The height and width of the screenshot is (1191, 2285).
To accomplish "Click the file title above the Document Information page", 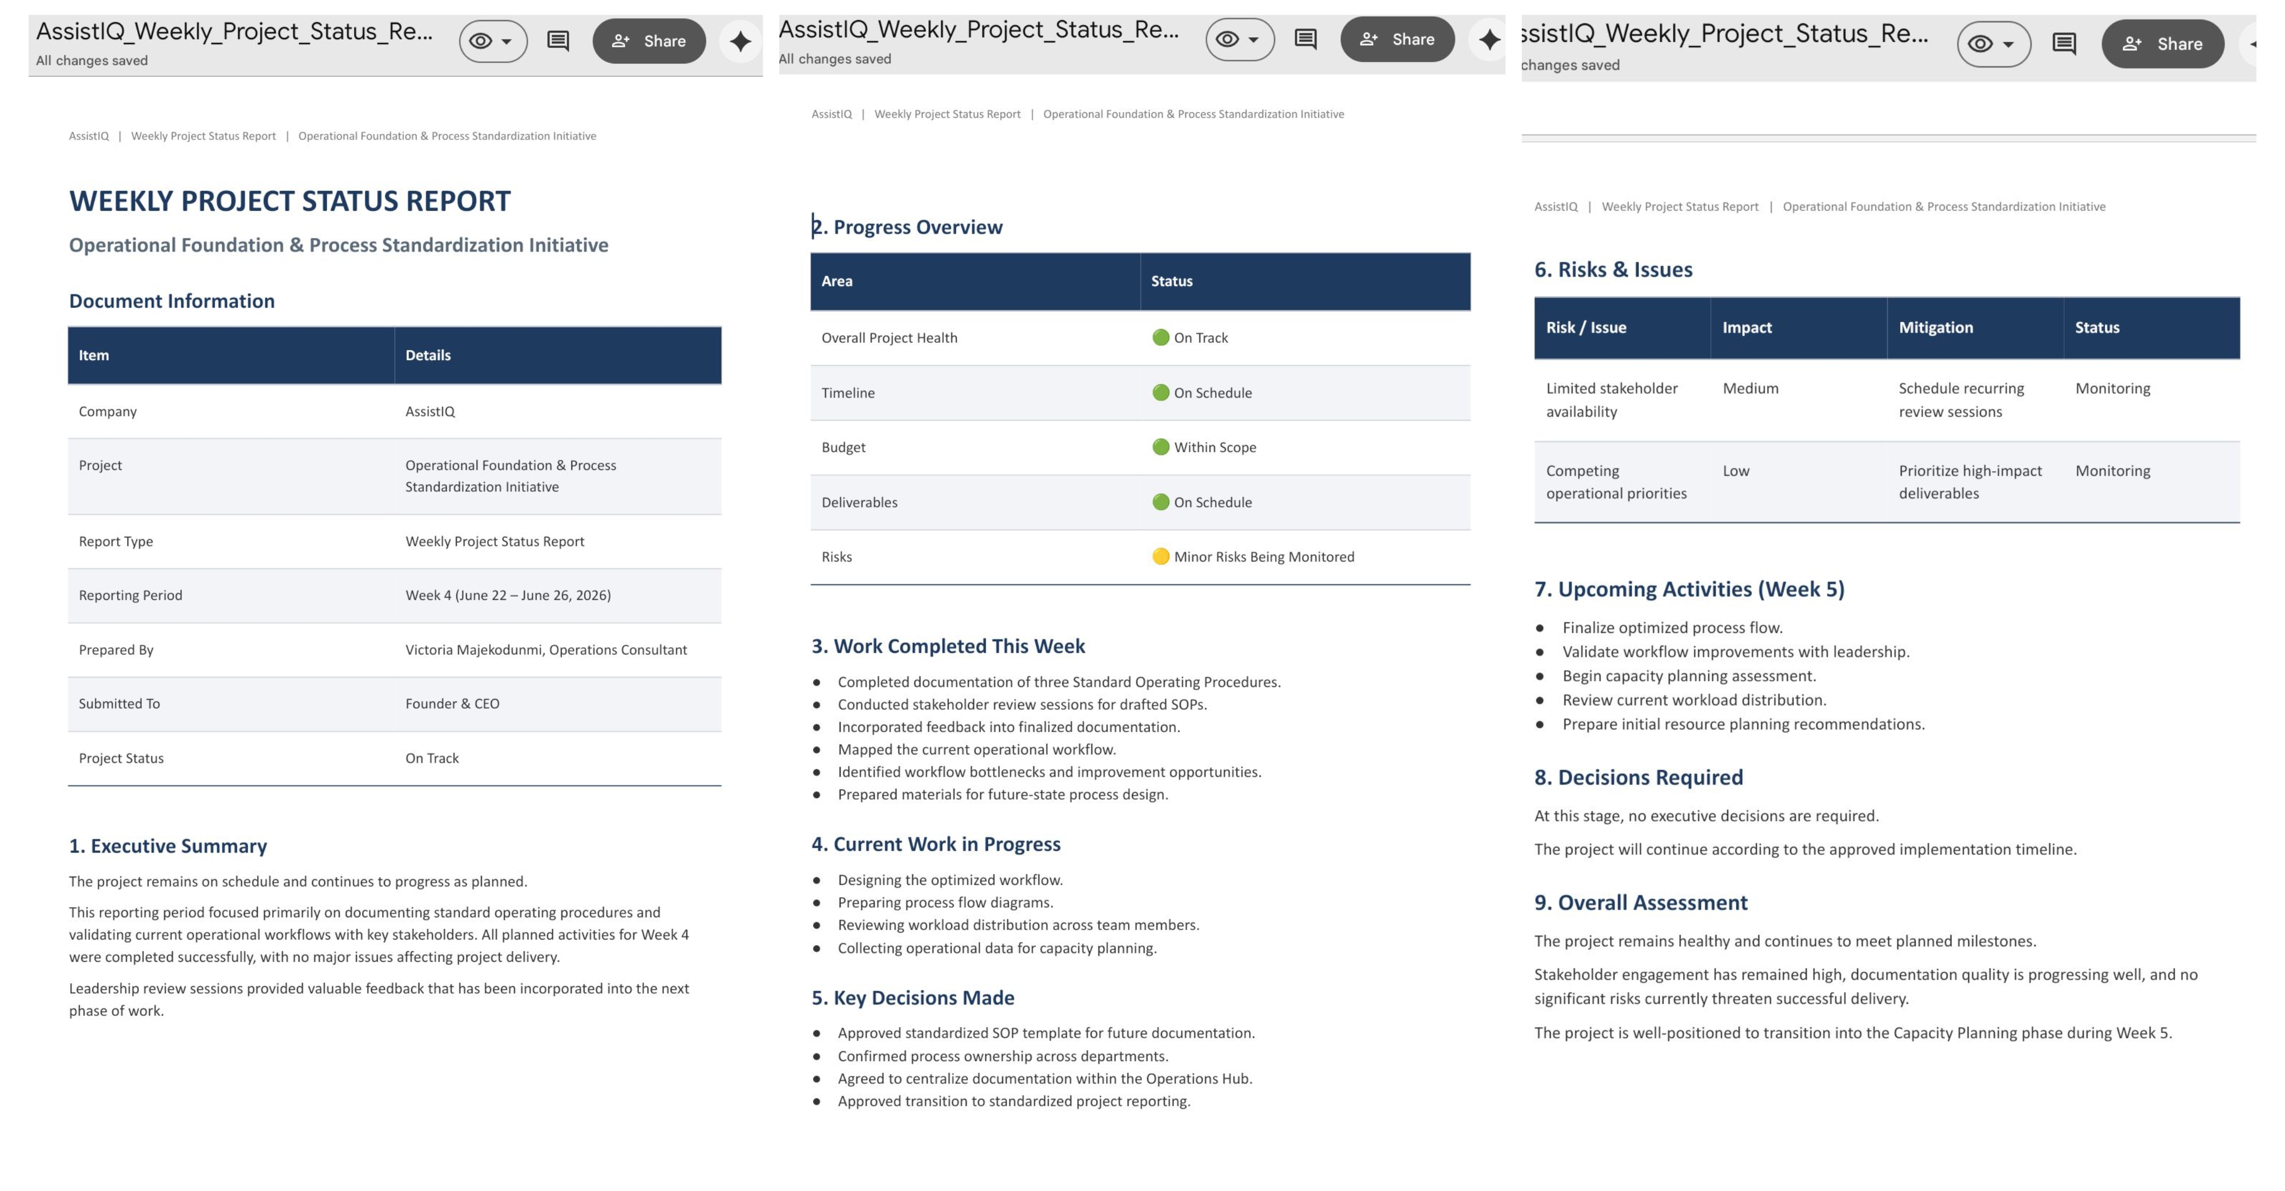I will [x=234, y=31].
